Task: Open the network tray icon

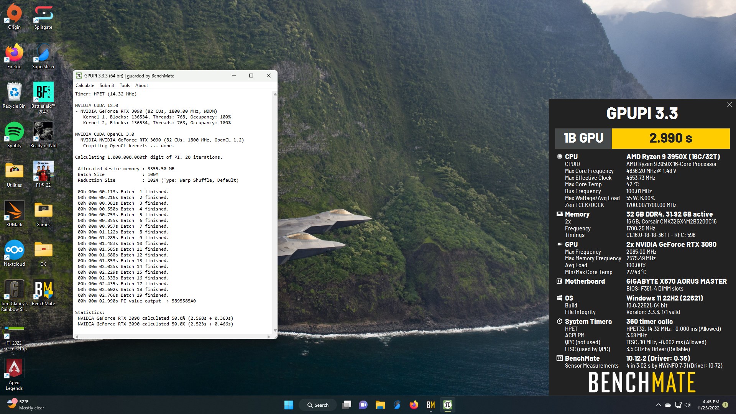Action: click(x=678, y=405)
